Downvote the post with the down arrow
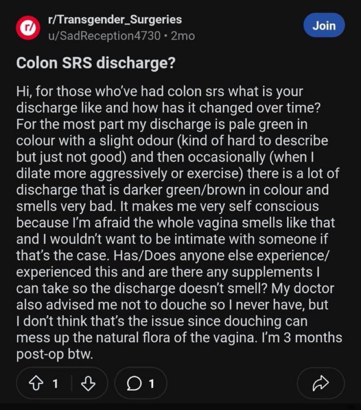Viewport: 361px width, 410px height. click(88, 383)
